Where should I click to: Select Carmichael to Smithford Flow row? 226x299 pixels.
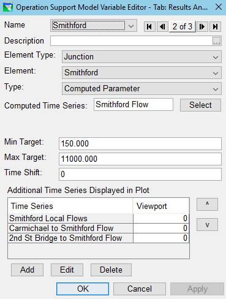[x=99, y=228]
